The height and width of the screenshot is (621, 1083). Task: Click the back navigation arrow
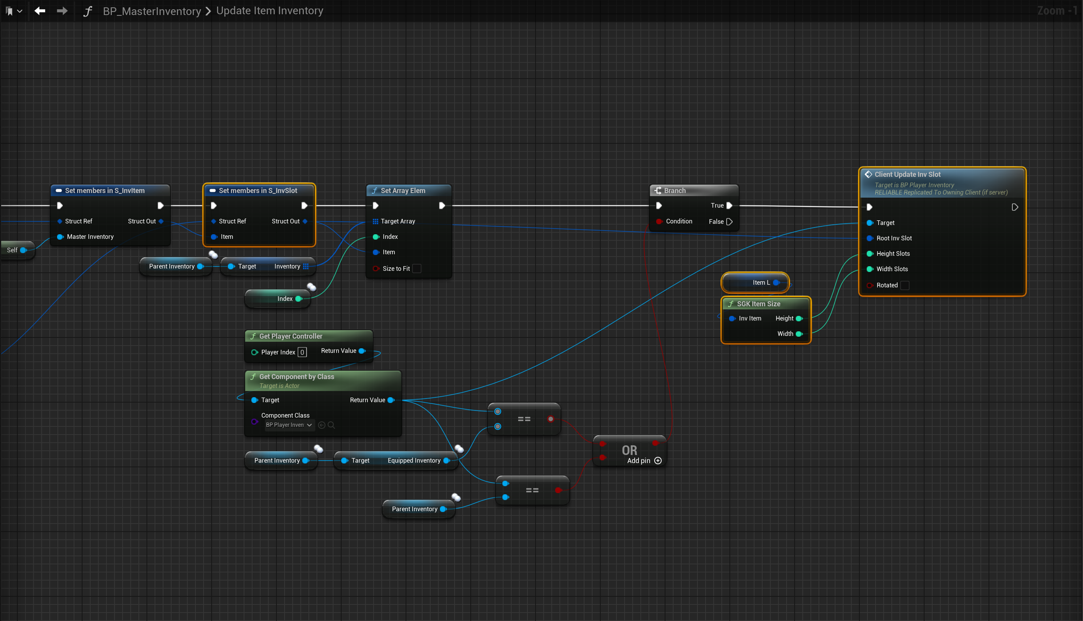pos(40,11)
